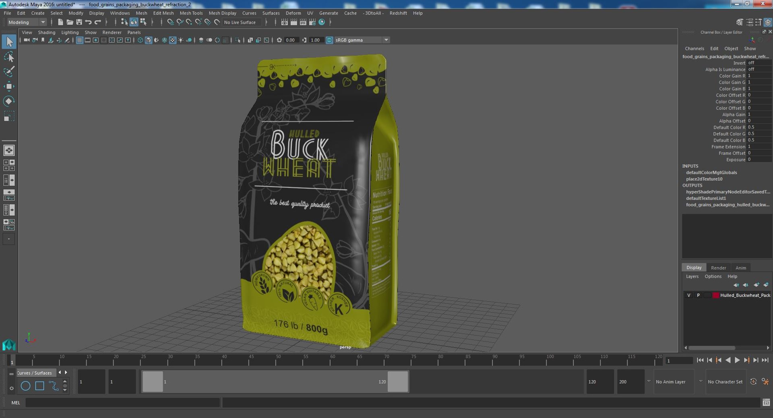Toggle color management ON button
The width and height of the screenshot is (773, 418).
point(329,40)
